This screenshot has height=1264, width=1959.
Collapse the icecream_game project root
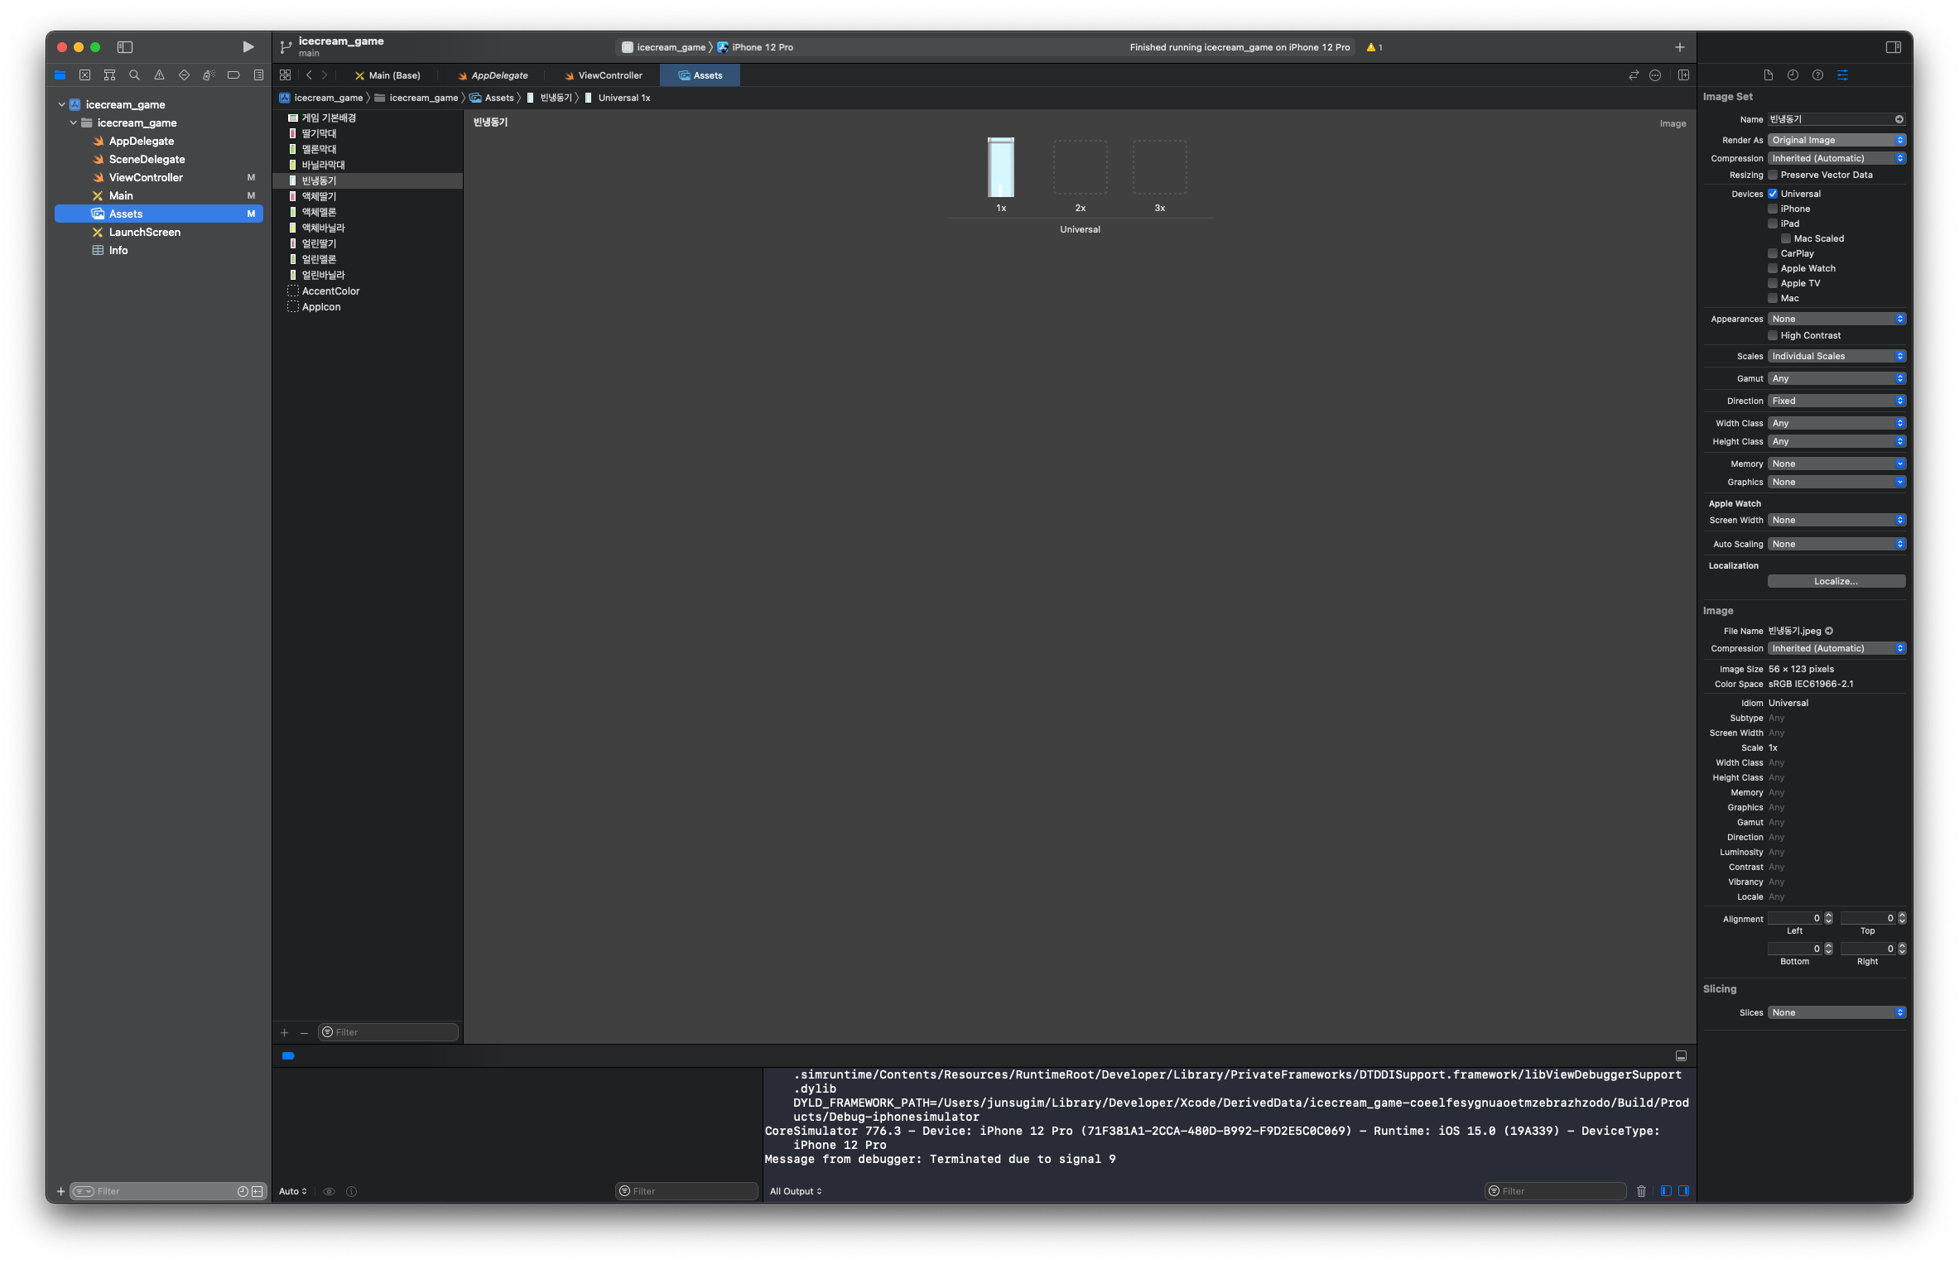pos(61,104)
